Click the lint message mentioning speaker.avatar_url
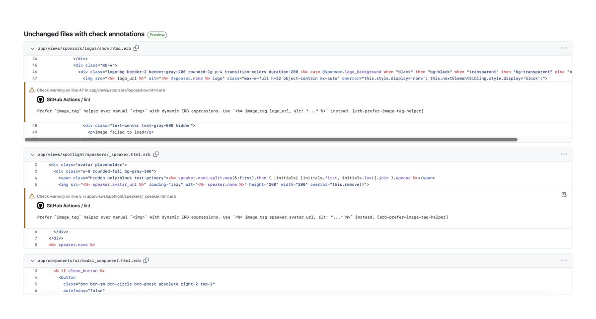 tap(242, 217)
